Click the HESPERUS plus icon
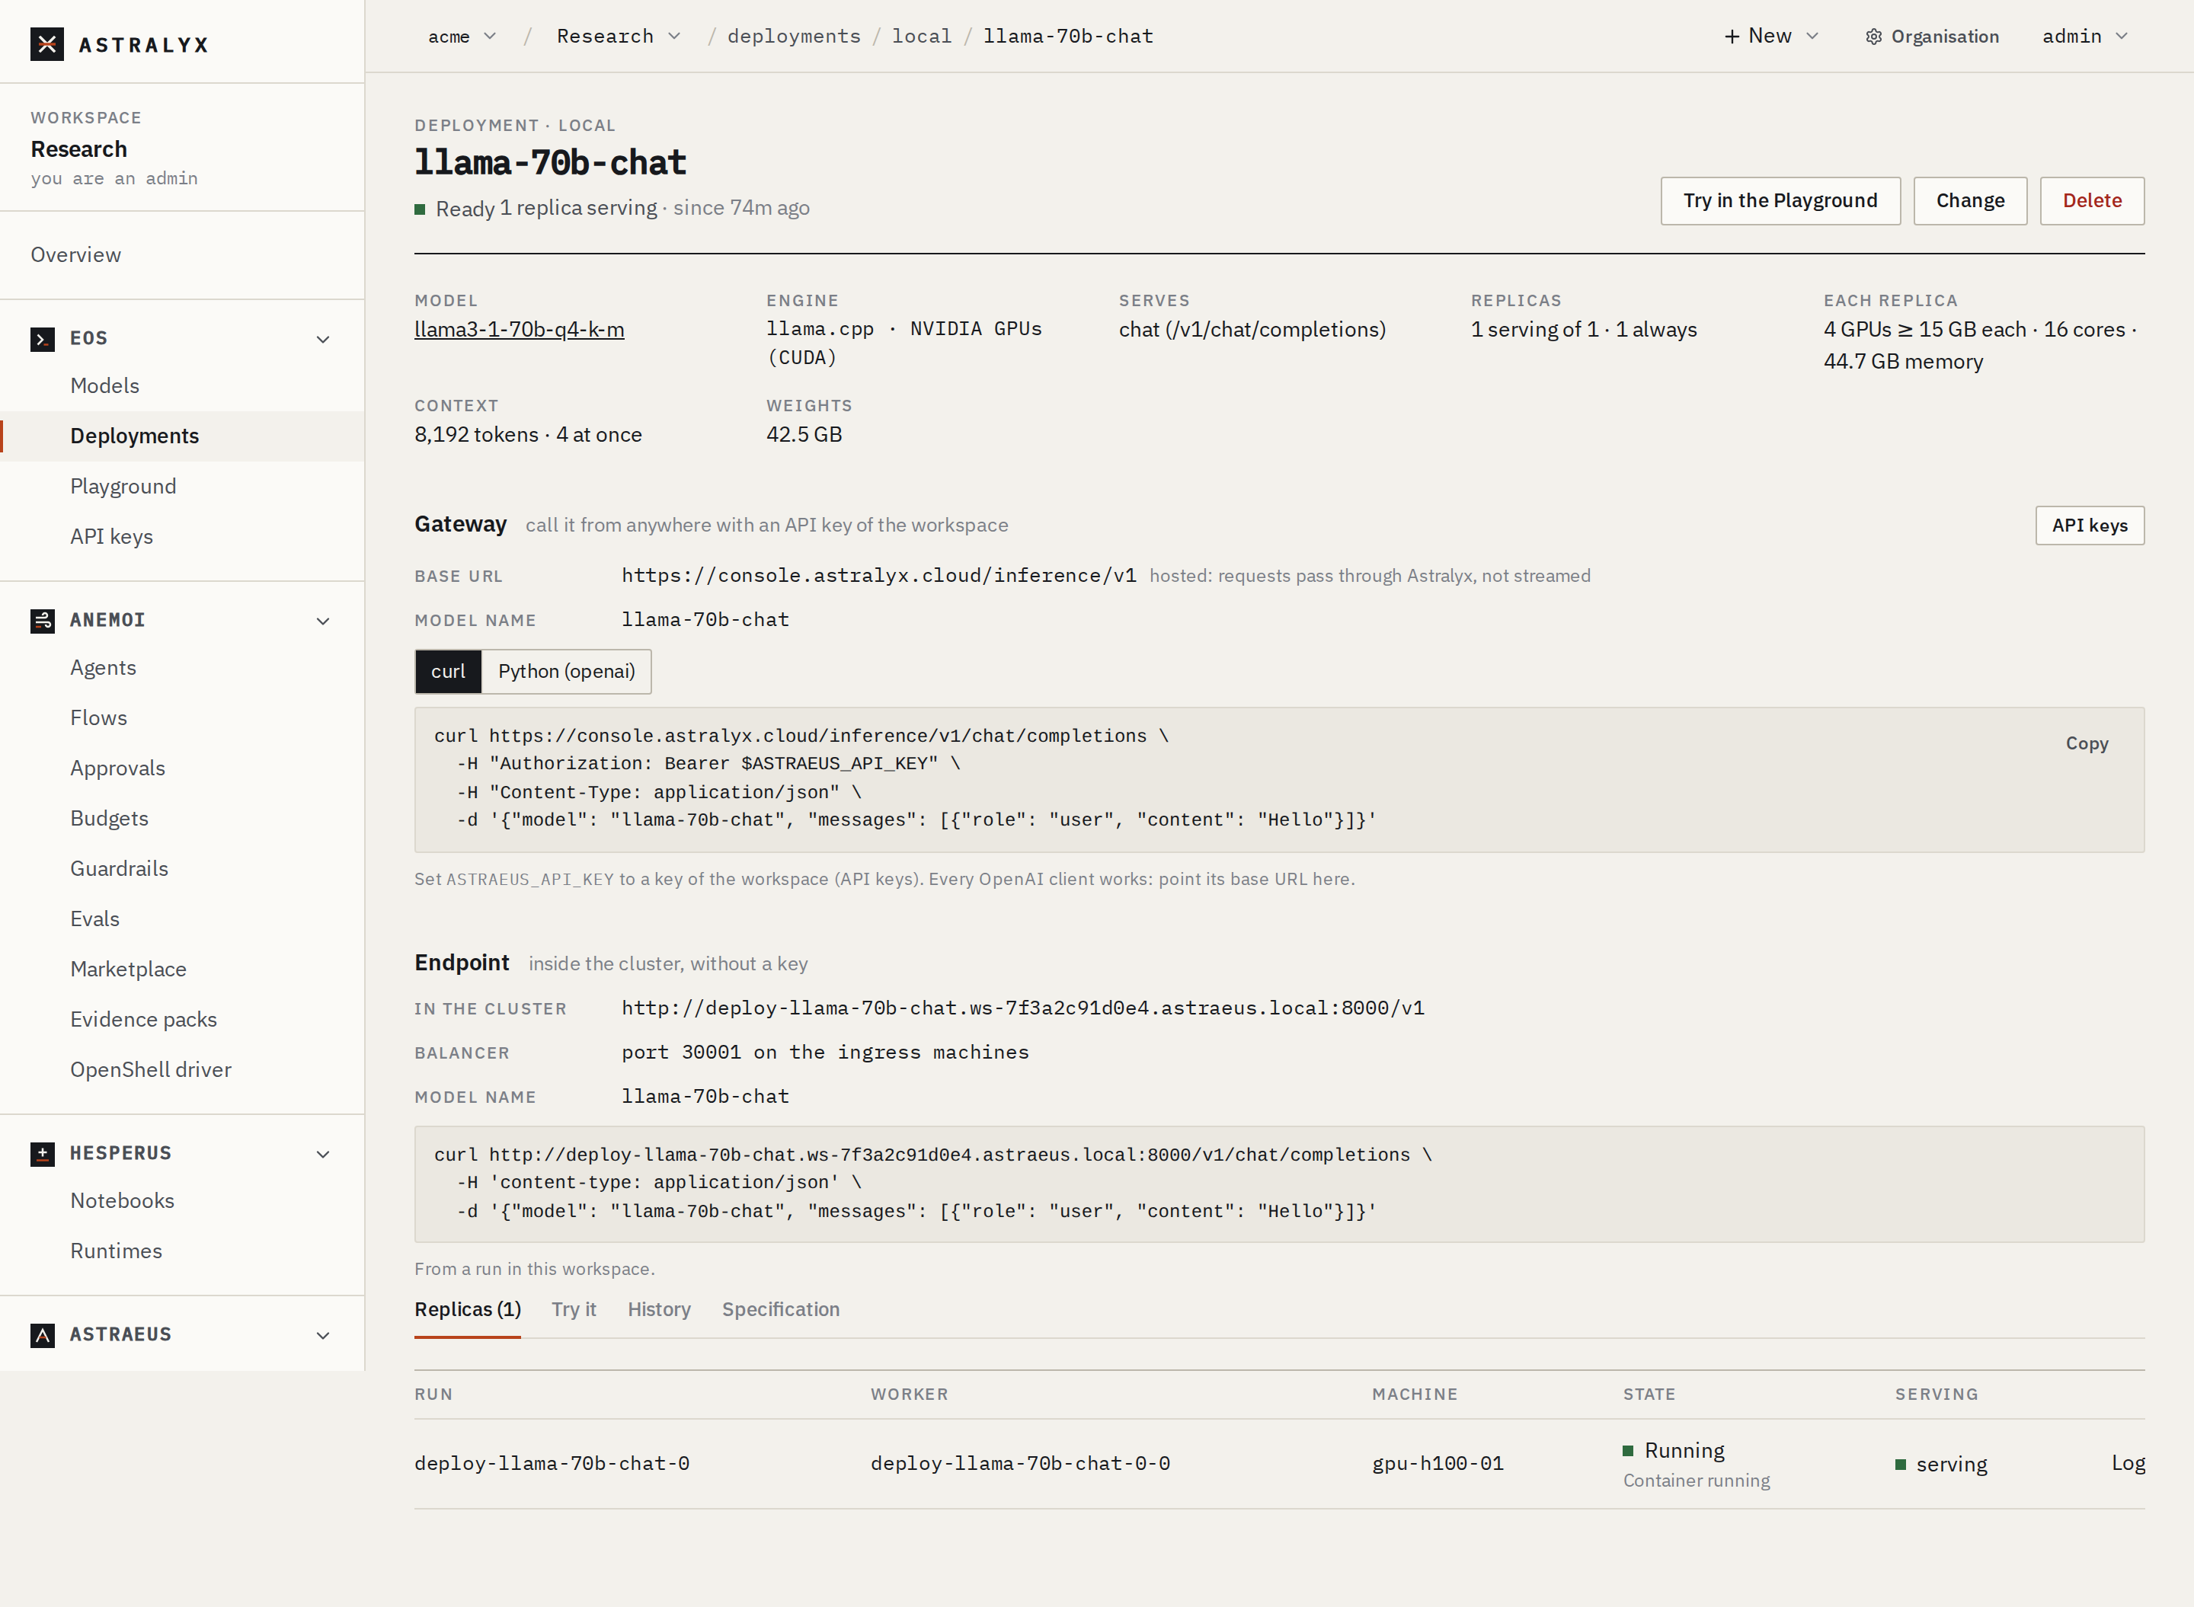The height and width of the screenshot is (1607, 2194). 42,1154
